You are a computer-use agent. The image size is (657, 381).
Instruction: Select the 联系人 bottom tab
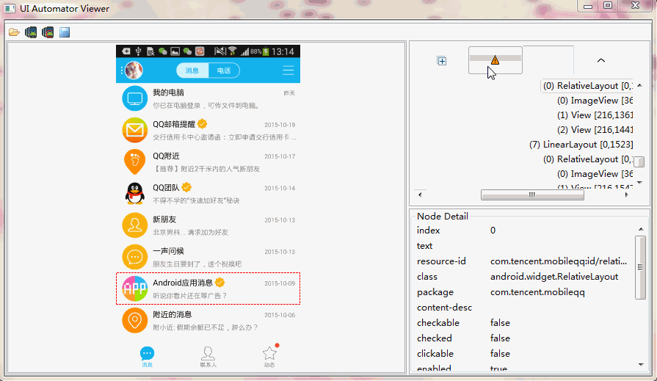208,357
